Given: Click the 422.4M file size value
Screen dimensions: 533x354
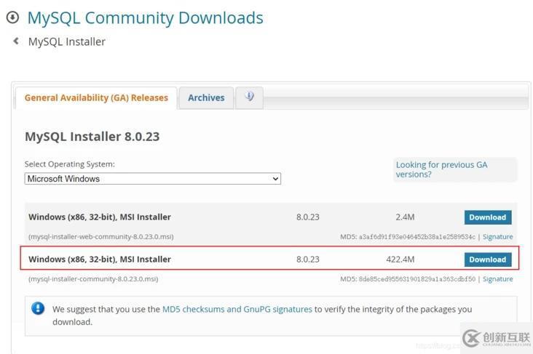Looking at the screenshot, I should click(x=400, y=260).
